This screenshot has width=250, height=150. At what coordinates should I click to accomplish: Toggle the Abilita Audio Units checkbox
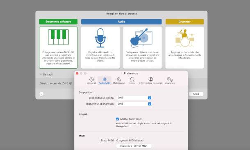117,119
